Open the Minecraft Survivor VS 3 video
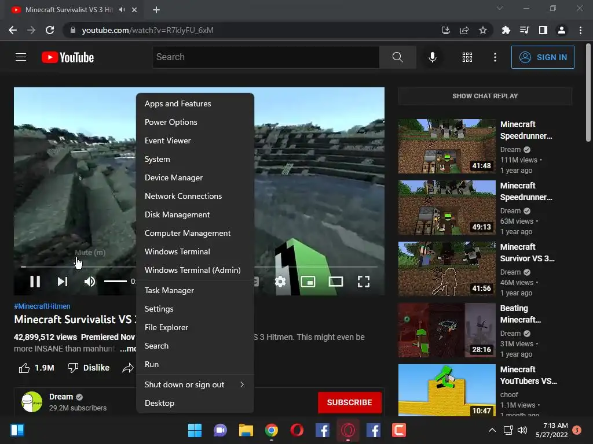This screenshot has height=444, width=593. click(x=446, y=269)
